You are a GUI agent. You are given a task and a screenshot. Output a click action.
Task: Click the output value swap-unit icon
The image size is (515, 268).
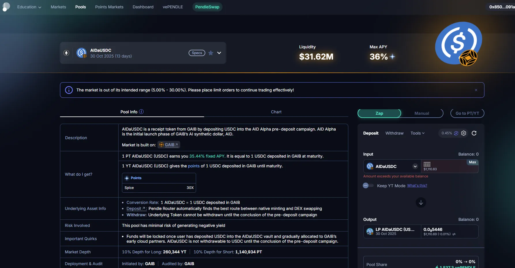tap(454, 234)
